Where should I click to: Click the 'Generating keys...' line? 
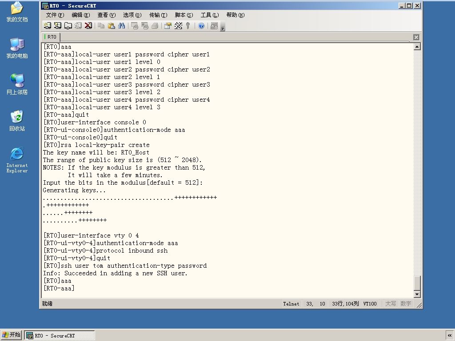tap(74, 190)
